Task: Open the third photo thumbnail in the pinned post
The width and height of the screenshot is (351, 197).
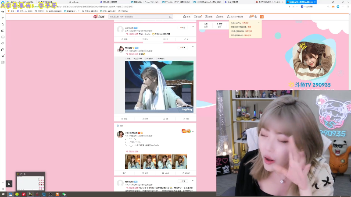Action: [x=164, y=162]
